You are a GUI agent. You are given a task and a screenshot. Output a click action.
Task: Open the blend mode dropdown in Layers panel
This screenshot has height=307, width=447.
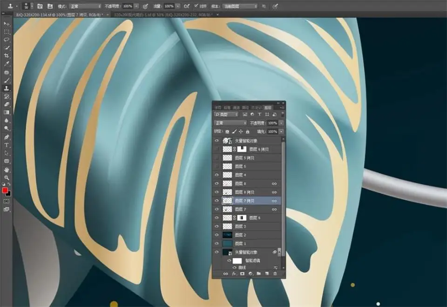click(230, 123)
